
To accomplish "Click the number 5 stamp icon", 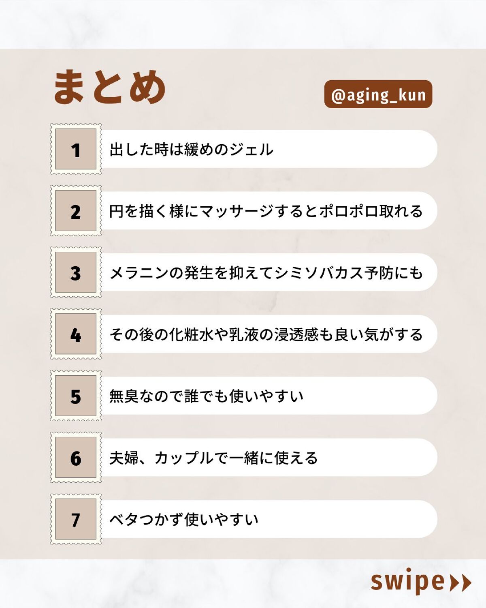I will pyautogui.click(x=76, y=396).
